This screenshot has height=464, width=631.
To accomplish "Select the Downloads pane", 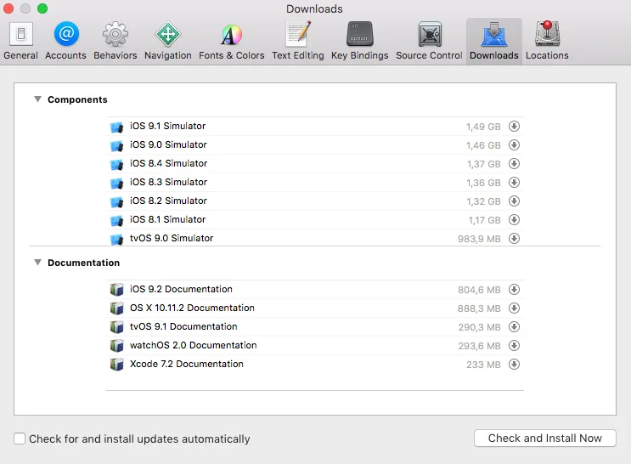I will coord(494,41).
